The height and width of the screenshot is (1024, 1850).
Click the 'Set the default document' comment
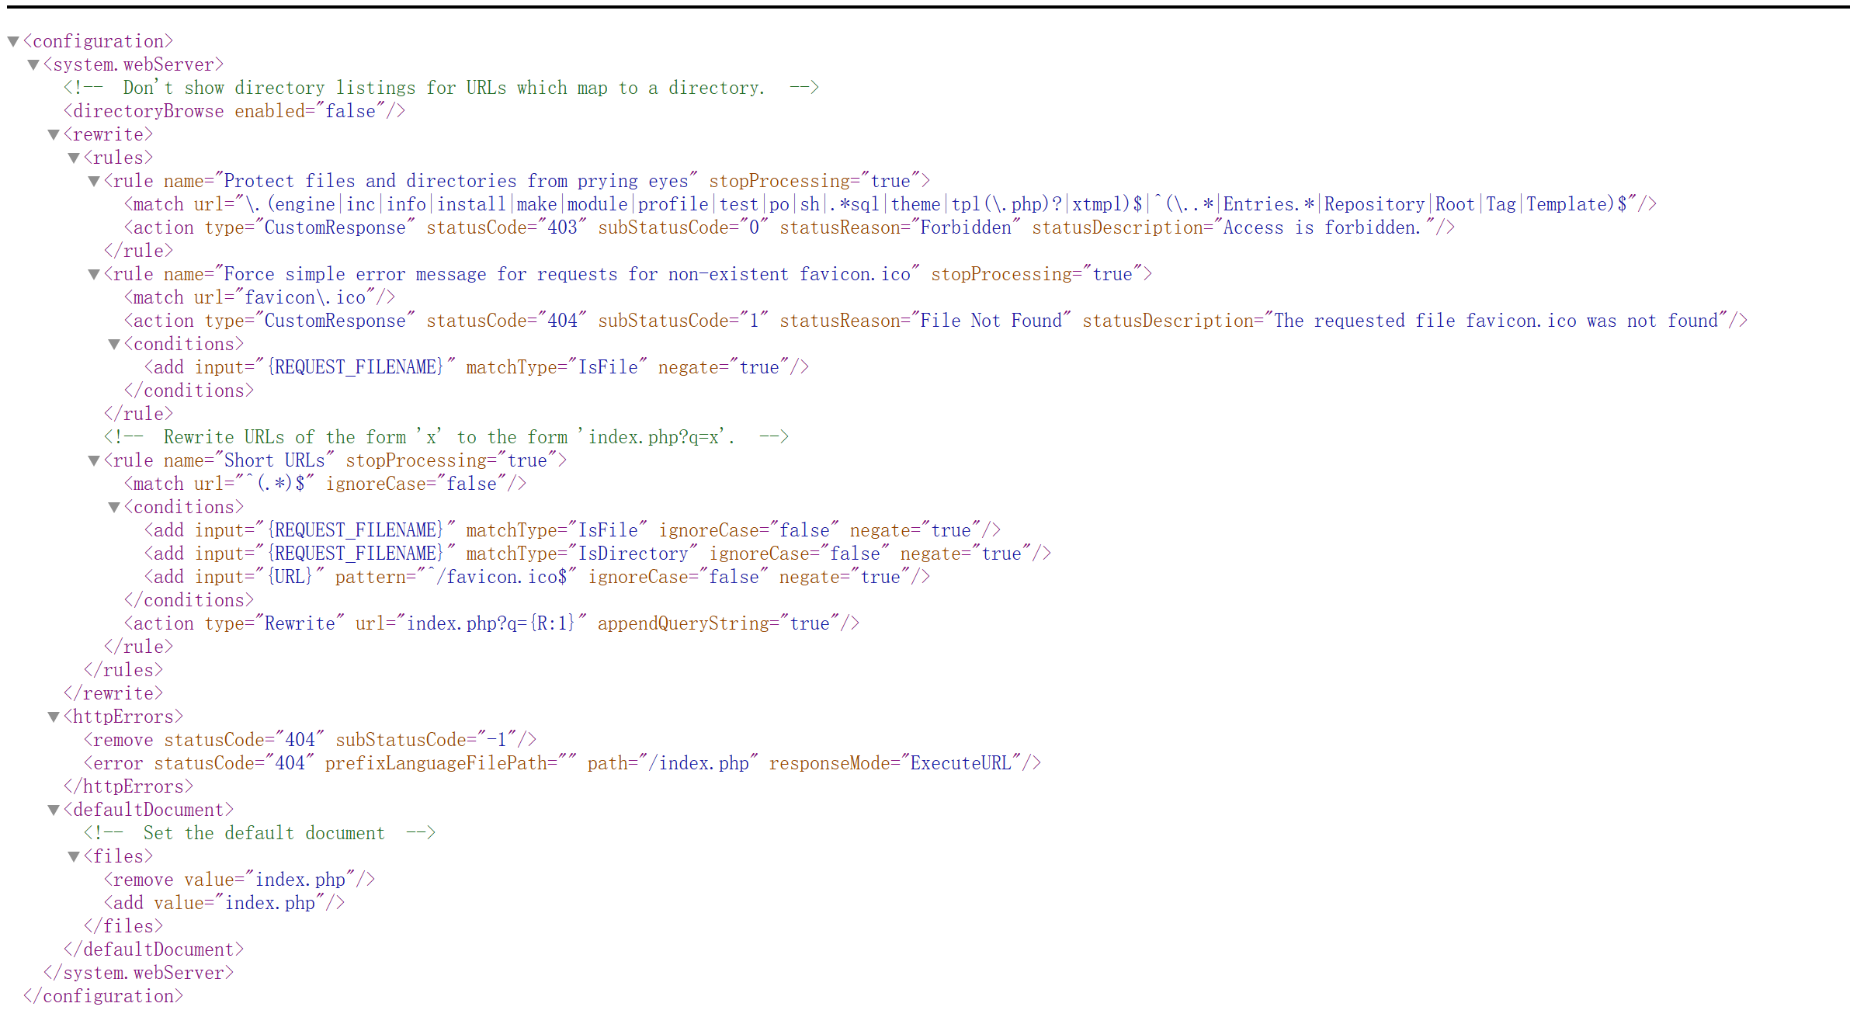pyautogui.click(x=260, y=833)
